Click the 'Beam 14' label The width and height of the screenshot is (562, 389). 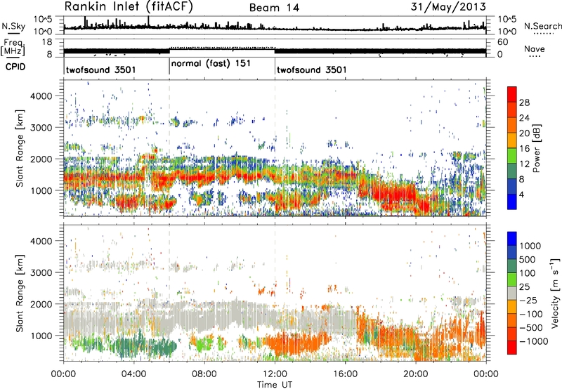(x=274, y=8)
